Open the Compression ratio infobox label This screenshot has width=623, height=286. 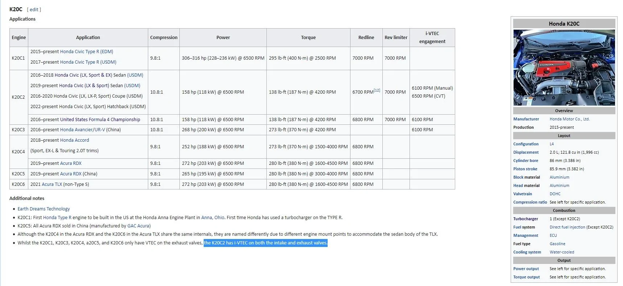[x=530, y=202]
